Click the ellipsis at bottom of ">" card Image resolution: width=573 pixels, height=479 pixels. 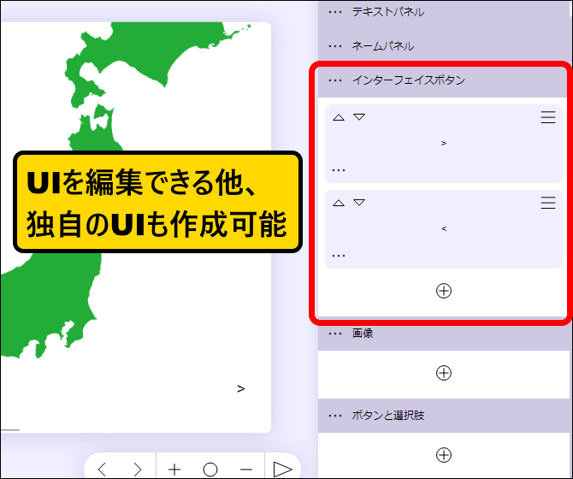(339, 170)
